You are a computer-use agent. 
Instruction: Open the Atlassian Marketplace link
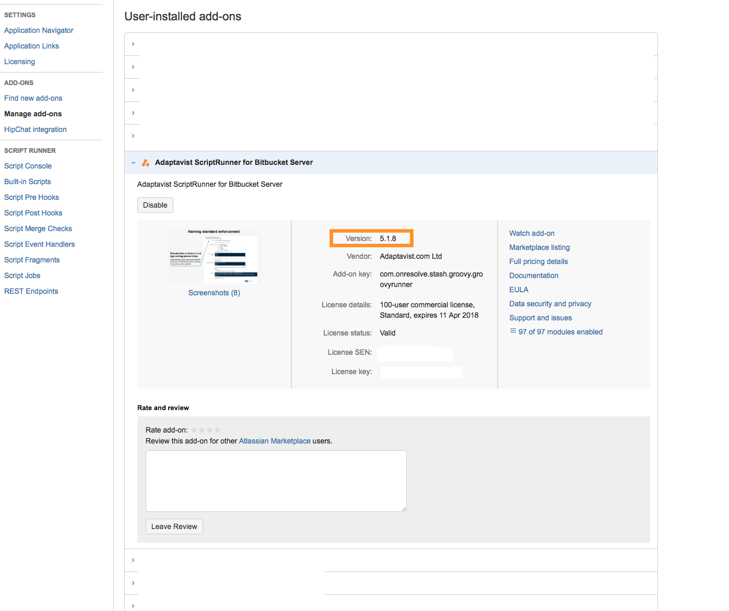pyautogui.click(x=274, y=440)
